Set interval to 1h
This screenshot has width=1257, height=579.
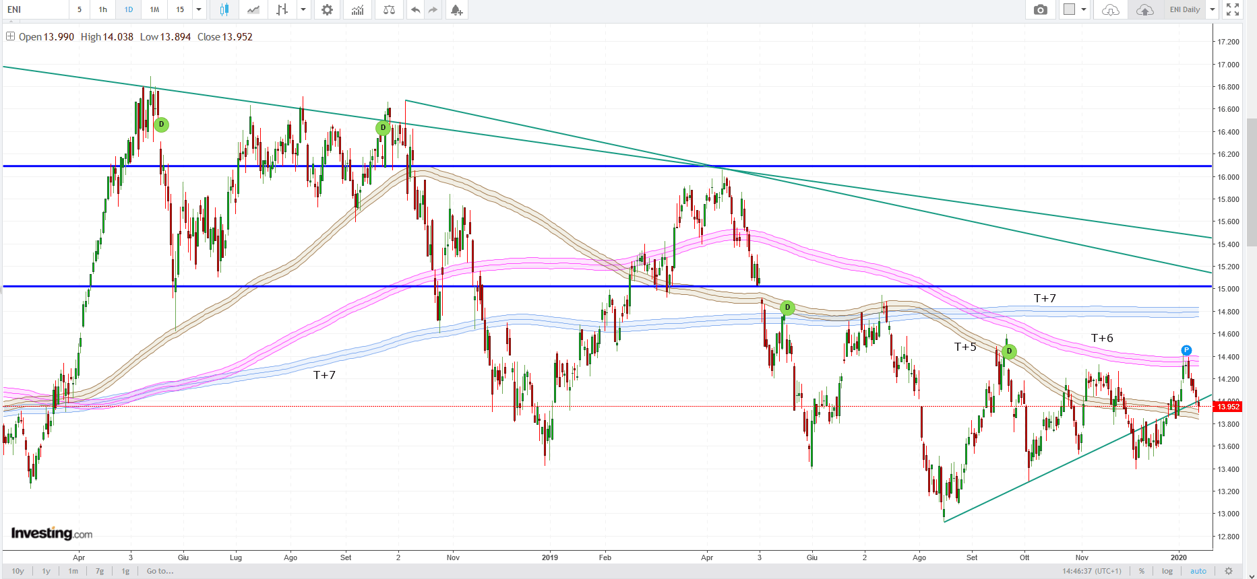coord(103,9)
